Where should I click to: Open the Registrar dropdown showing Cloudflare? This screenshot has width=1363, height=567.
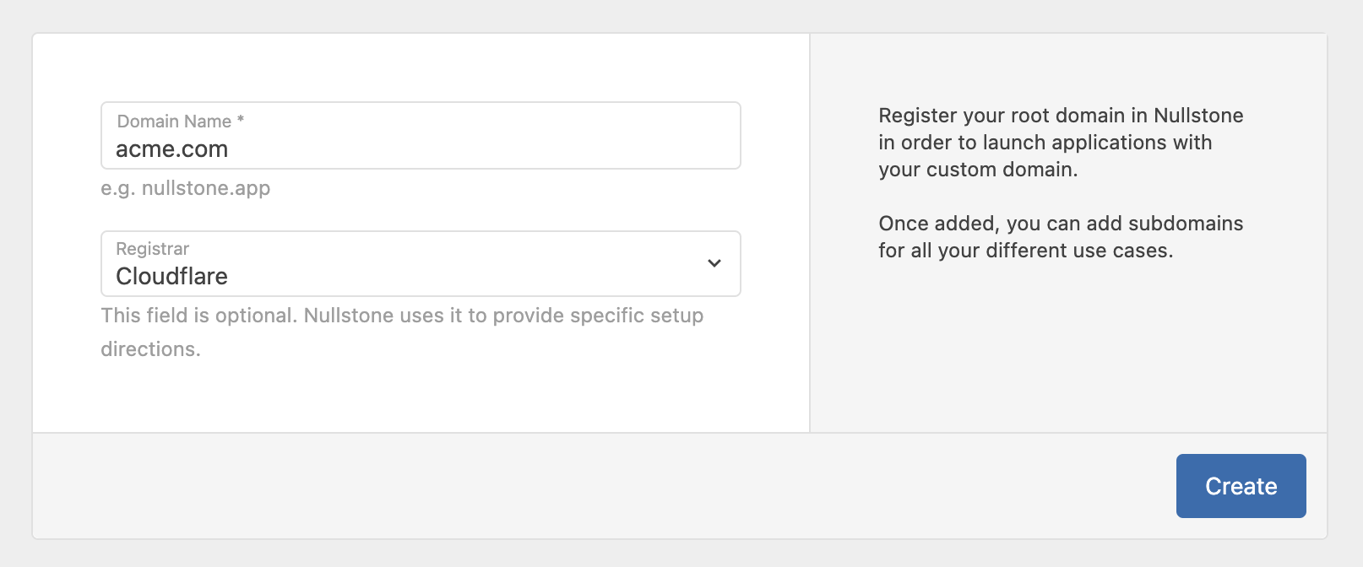coord(422,264)
